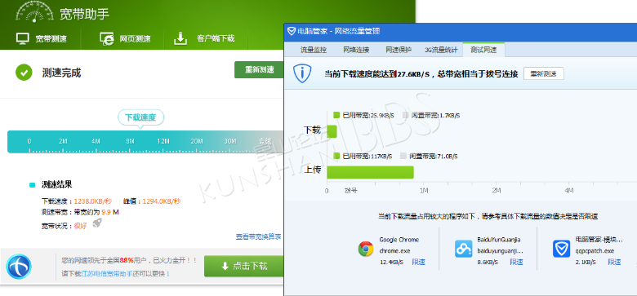Click the 1238.0KB/秒 download speed value
Viewport: 637px width, 296px height.
click(92, 201)
